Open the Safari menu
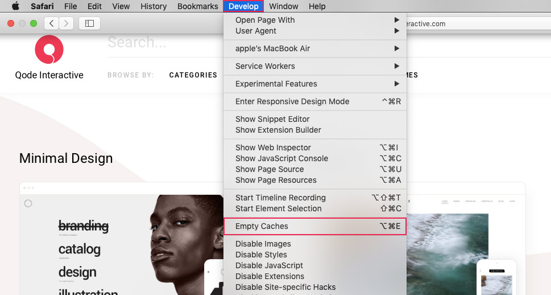551x295 pixels. [42, 6]
